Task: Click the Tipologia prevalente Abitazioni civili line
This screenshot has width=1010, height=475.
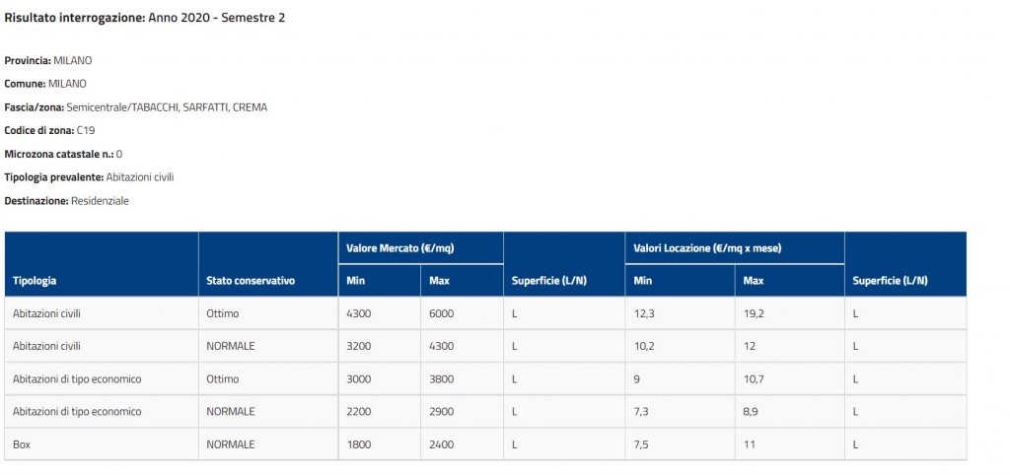Action: point(89,177)
